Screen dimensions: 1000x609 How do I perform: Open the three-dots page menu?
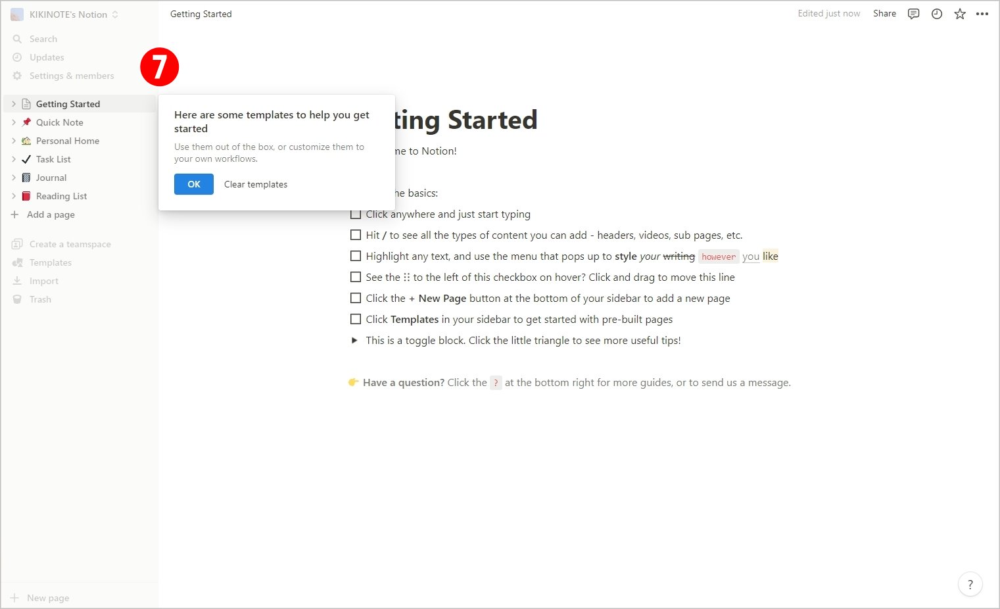(x=982, y=14)
